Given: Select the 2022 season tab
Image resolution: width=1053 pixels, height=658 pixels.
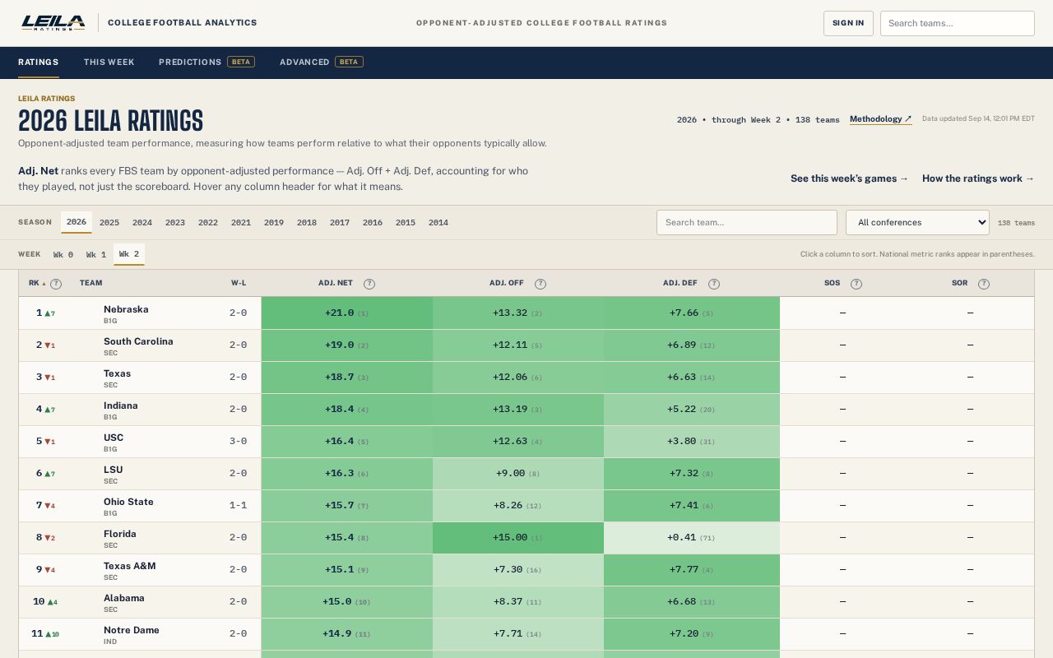Looking at the screenshot, I should point(208,223).
